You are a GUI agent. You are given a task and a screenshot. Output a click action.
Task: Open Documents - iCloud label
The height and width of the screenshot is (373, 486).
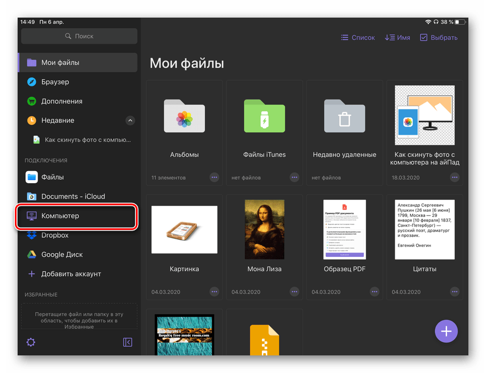coord(73,196)
